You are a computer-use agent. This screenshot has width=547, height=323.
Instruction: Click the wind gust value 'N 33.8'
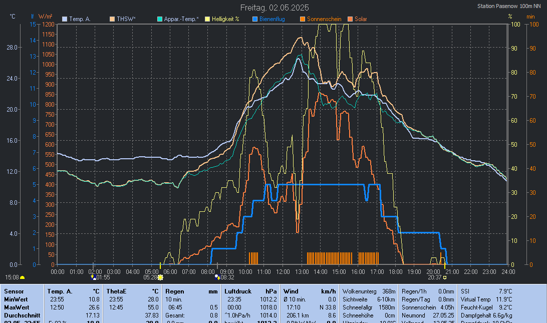click(x=328, y=307)
